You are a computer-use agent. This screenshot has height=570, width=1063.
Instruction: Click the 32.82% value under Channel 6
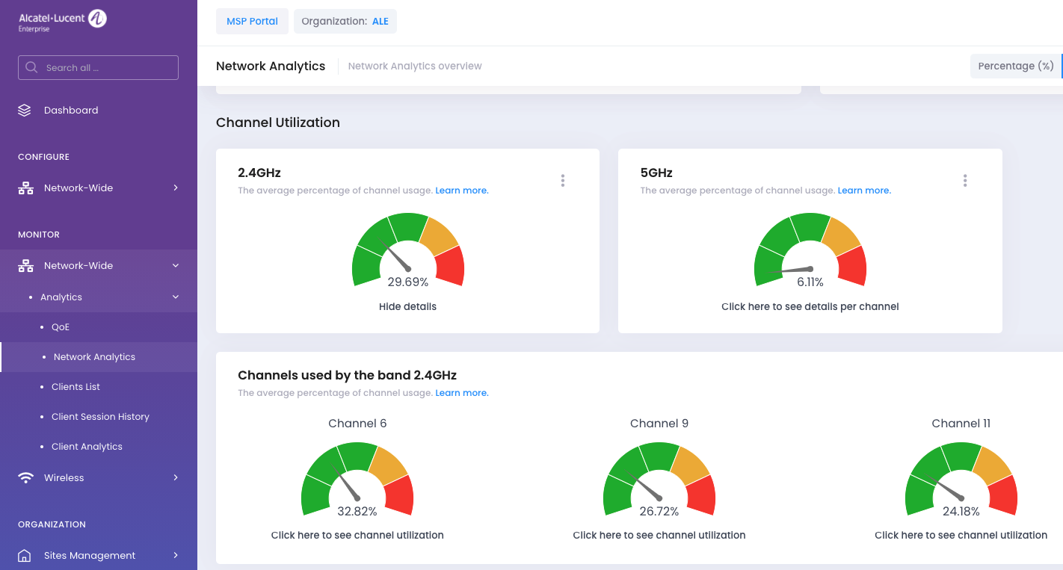[x=357, y=512]
